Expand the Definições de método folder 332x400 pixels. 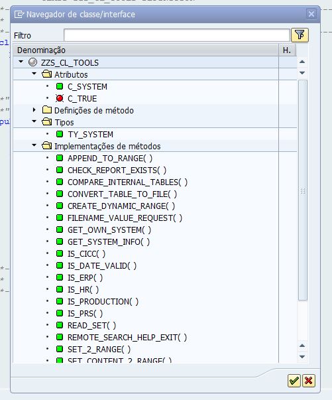[34, 110]
